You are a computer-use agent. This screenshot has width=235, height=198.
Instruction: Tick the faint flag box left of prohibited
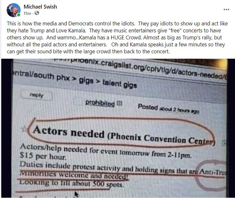click(x=78, y=101)
